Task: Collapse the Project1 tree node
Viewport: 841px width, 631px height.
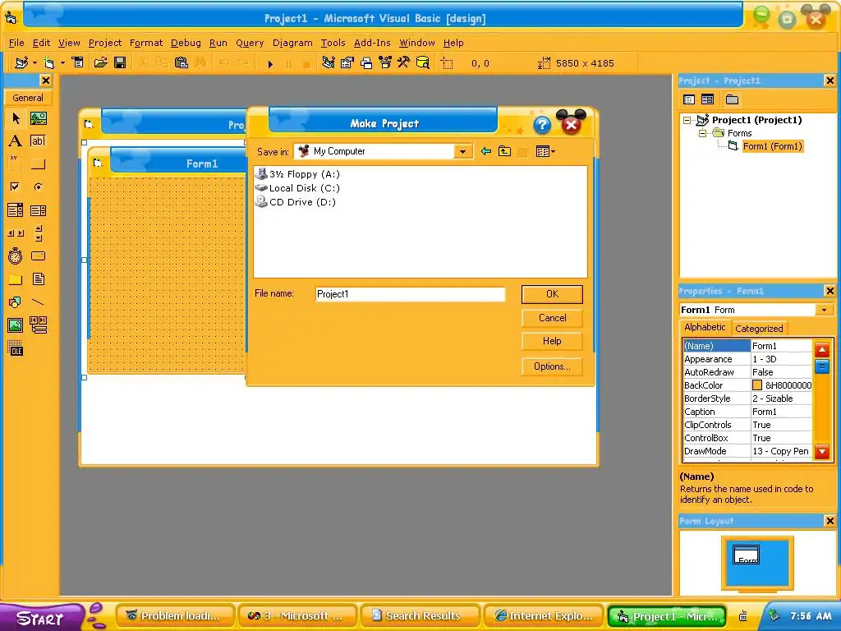Action: pyautogui.click(x=687, y=120)
